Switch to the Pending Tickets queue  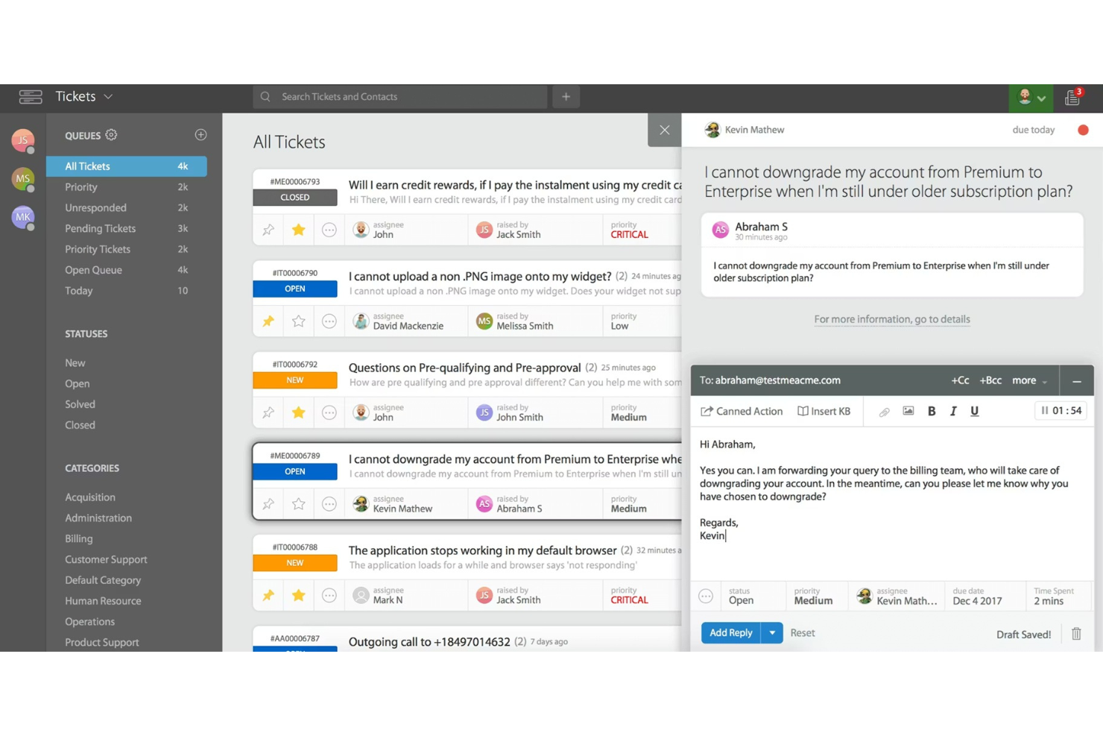click(100, 228)
